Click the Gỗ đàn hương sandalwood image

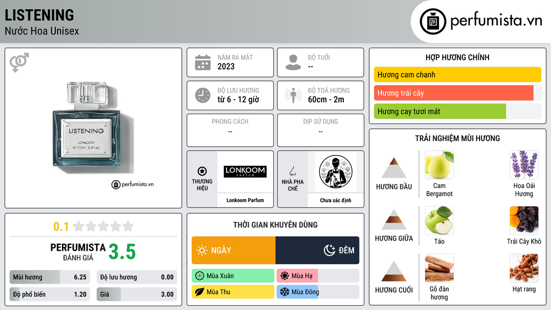coord(439,269)
